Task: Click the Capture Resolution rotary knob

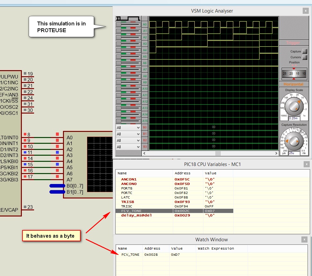Action: [x=294, y=141]
